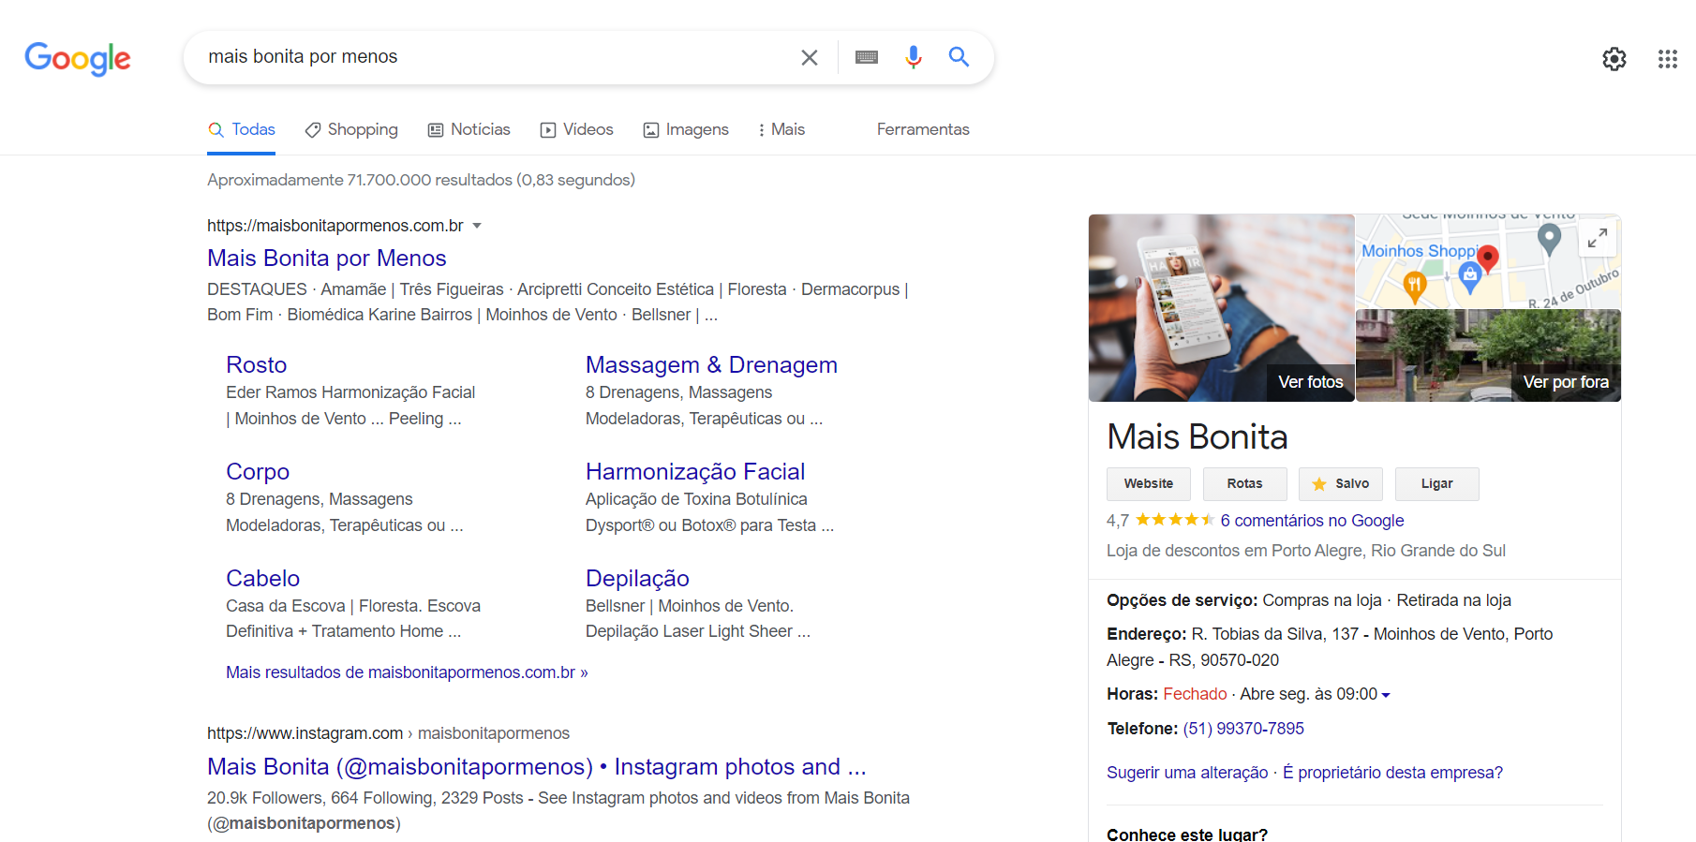The height and width of the screenshot is (842, 1696).
Task: Call phone number (51) 99370-7895
Action: 1243,729
